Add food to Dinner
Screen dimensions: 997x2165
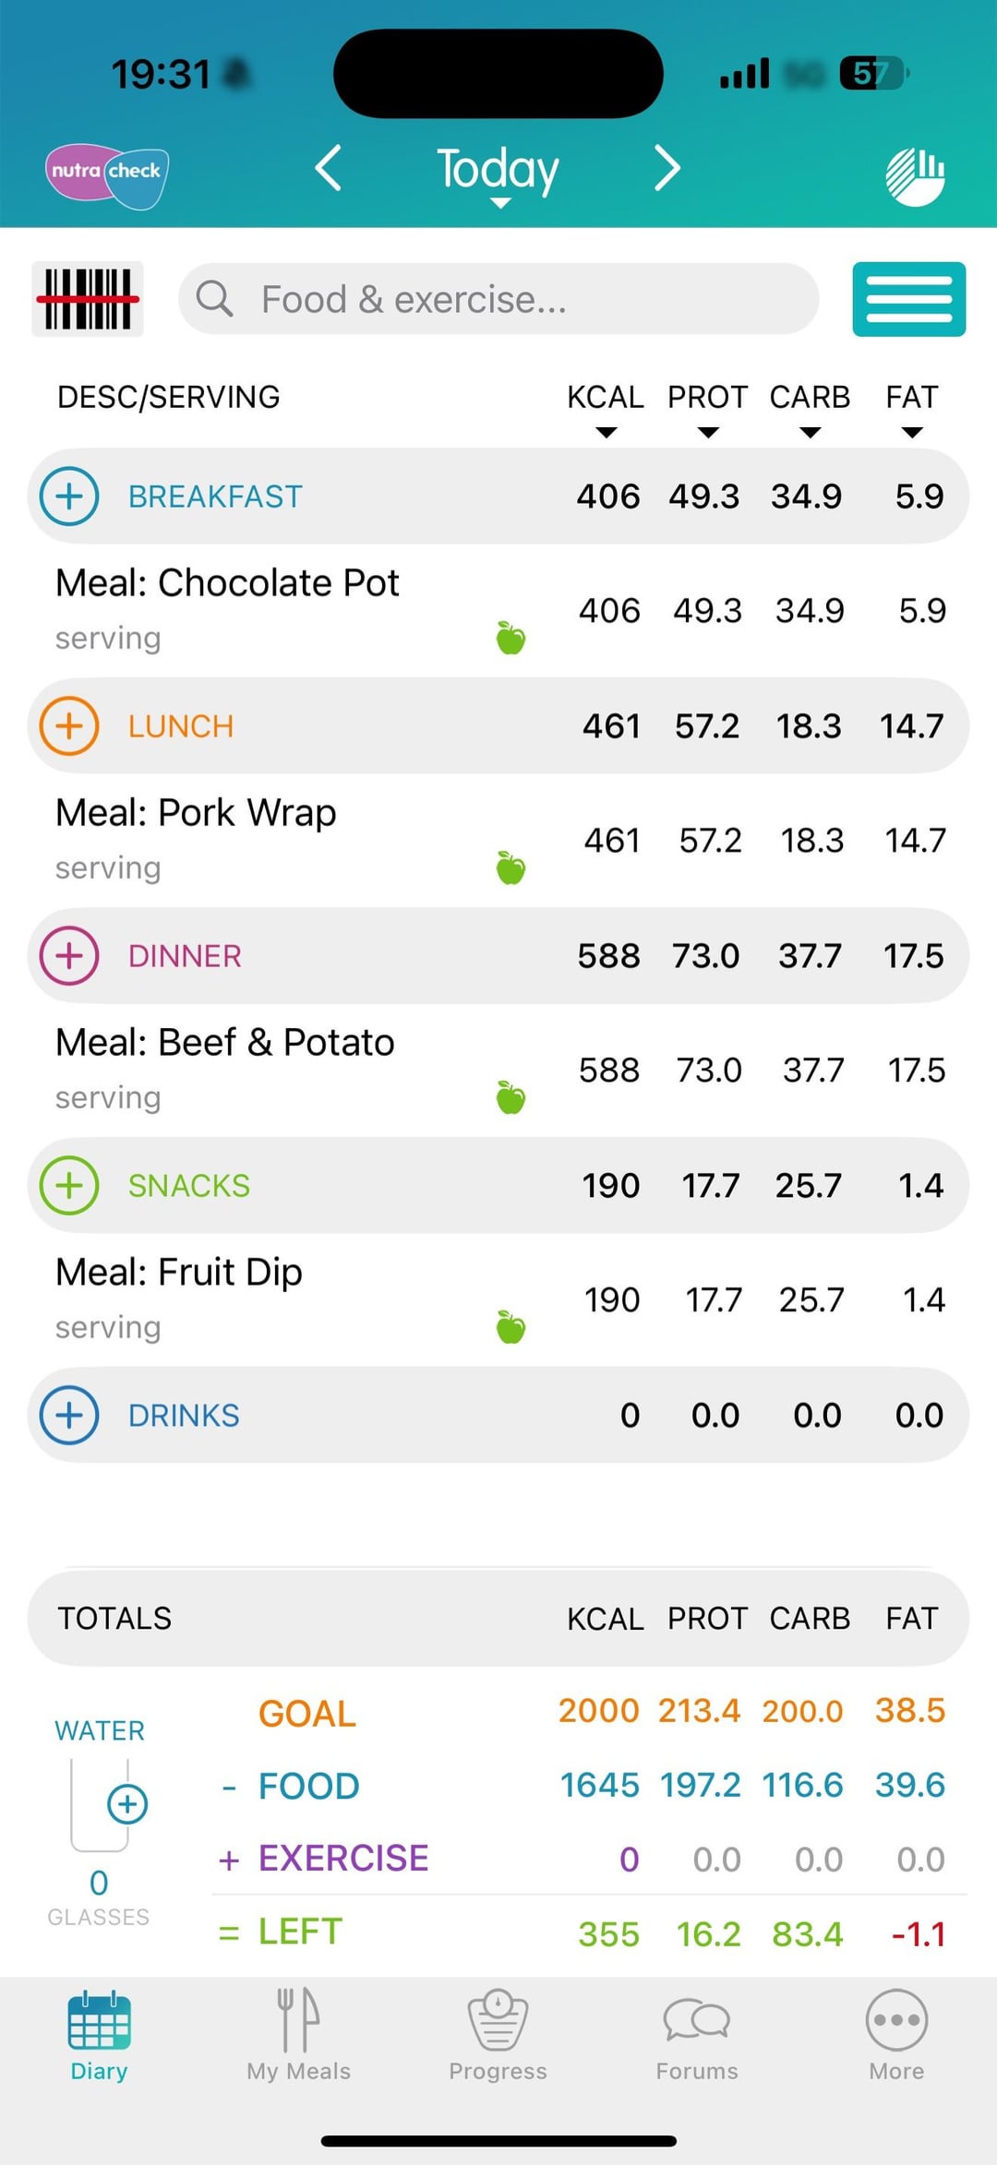click(x=69, y=956)
